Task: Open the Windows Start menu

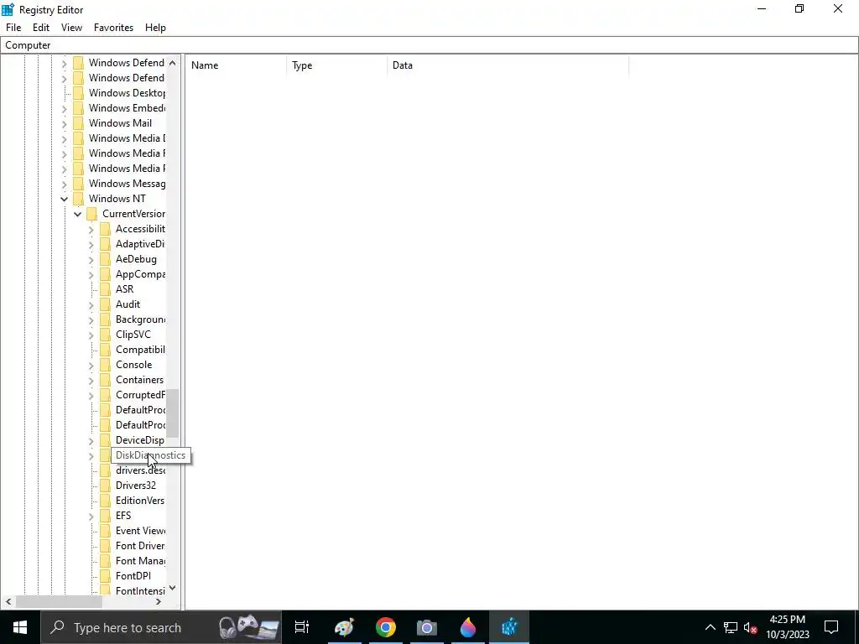Action: pos(20,627)
